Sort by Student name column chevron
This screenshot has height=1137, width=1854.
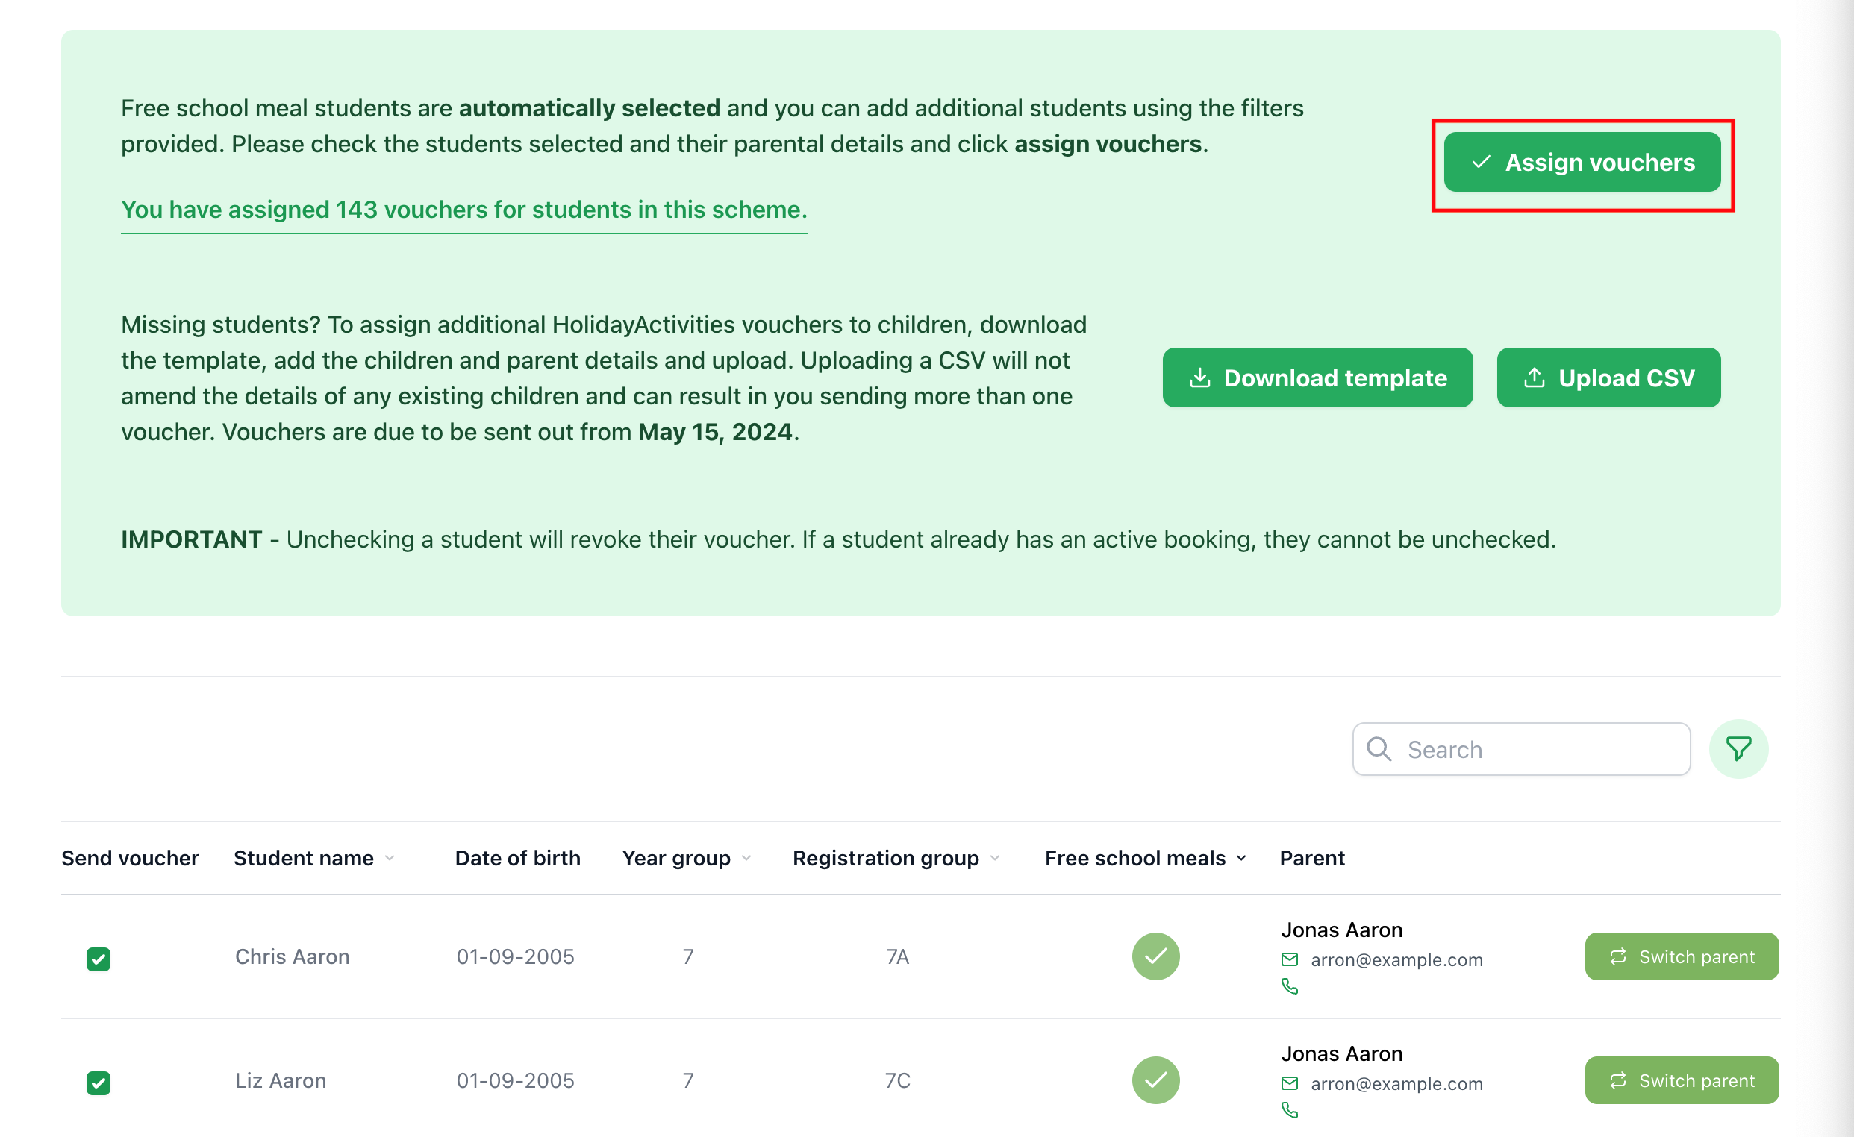coord(390,858)
